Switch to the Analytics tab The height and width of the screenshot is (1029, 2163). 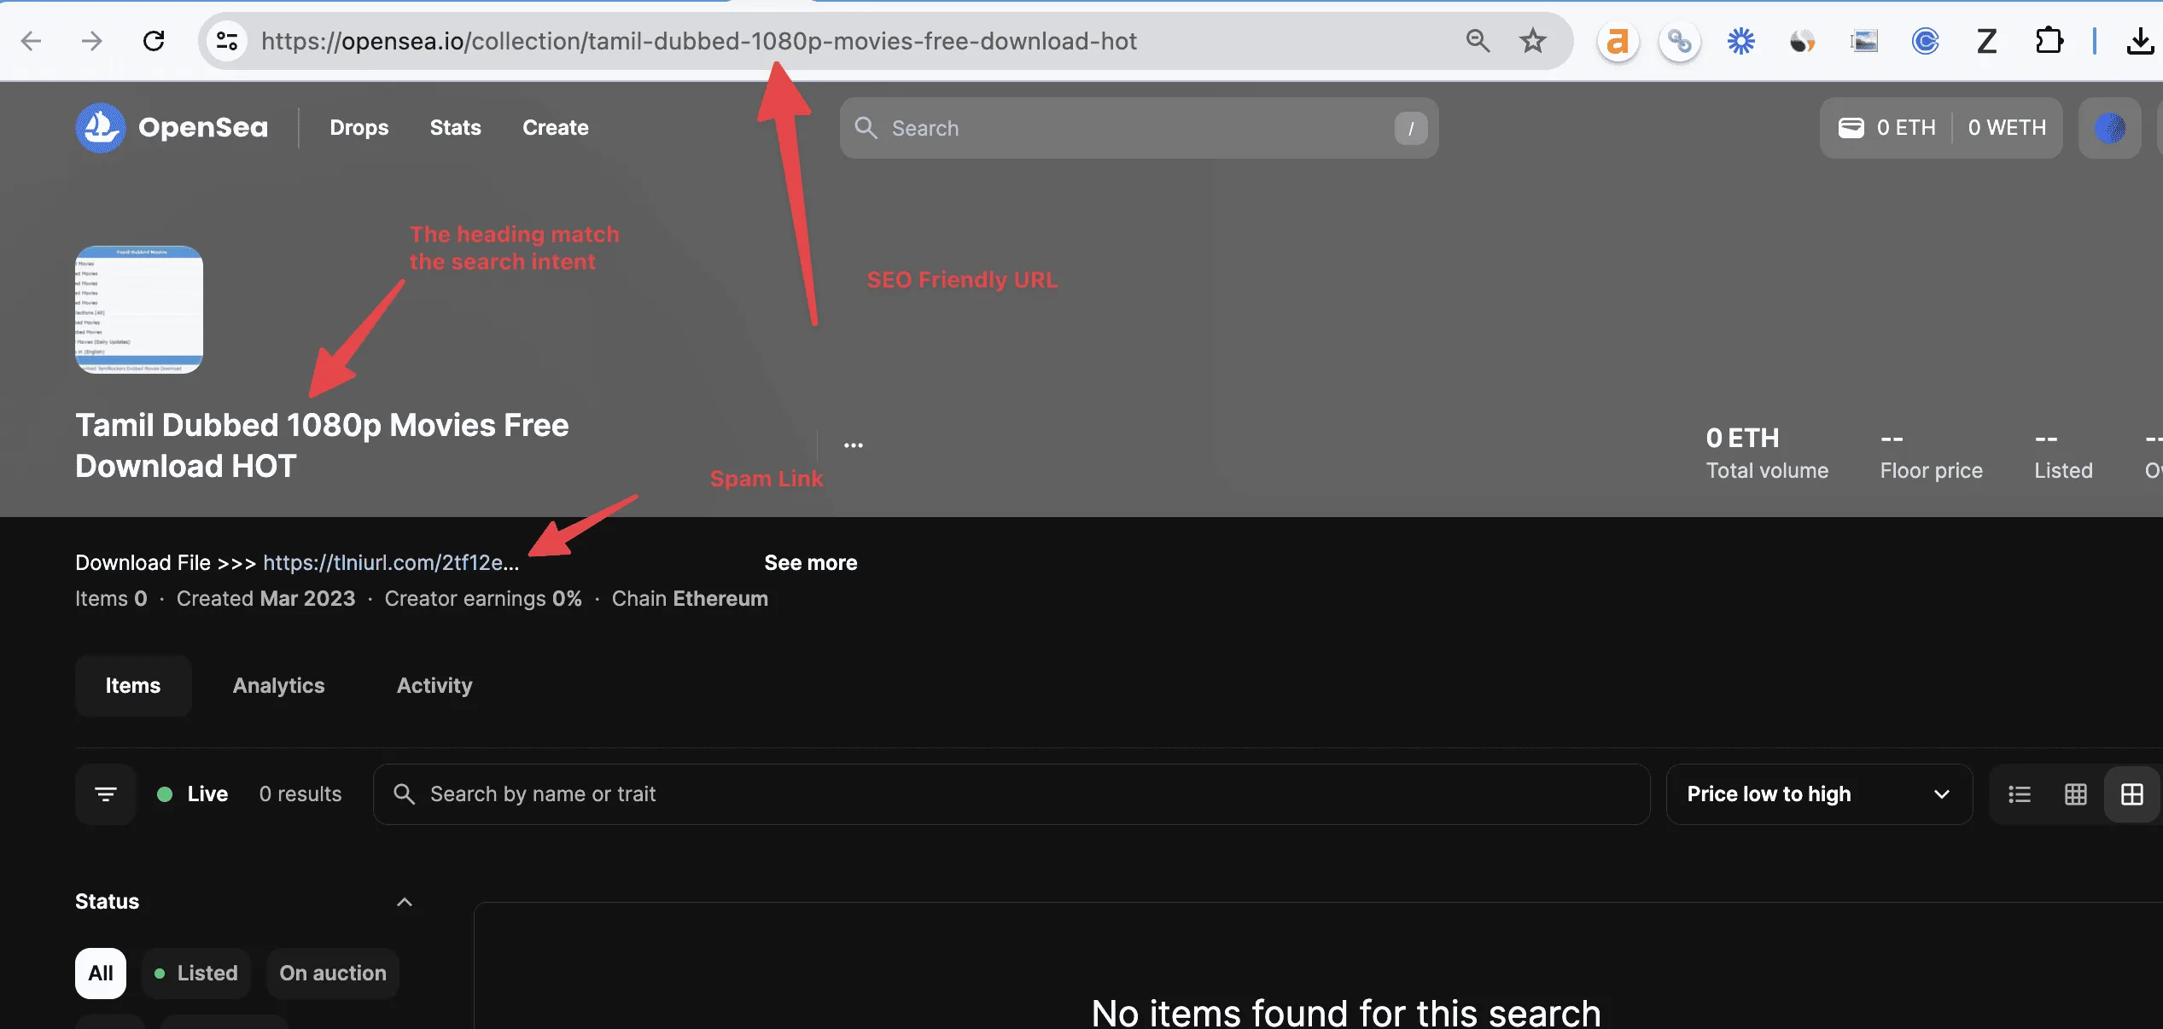coord(279,686)
